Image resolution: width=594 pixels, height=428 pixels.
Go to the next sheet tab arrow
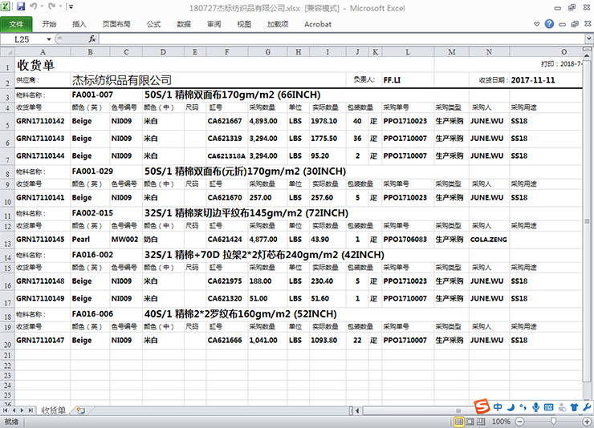22,410
